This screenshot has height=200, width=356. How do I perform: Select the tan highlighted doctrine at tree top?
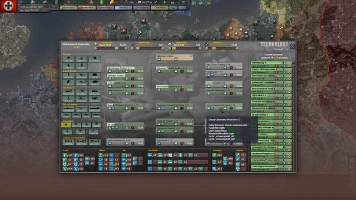coord(175,58)
